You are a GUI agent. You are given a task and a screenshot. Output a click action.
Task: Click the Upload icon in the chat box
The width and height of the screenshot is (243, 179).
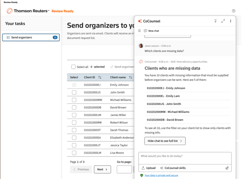pos(143,168)
